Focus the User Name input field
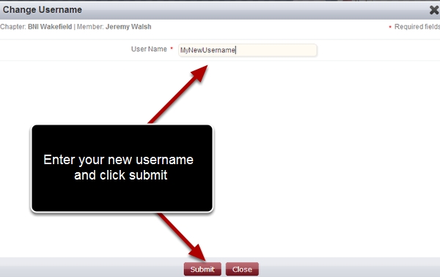Viewport: 440px width, 277px height. pos(248,50)
